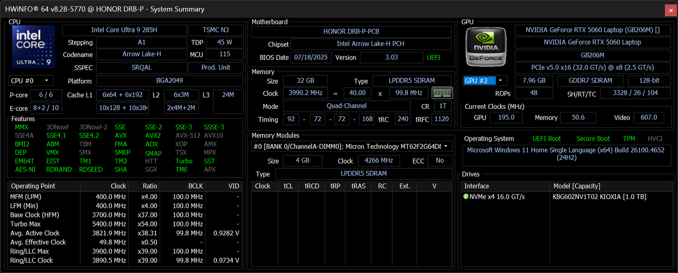This screenshot has width=678, height=273.
Task: Click the Operating Point column header
Action: pyautogui.click(x=44, y=186)
